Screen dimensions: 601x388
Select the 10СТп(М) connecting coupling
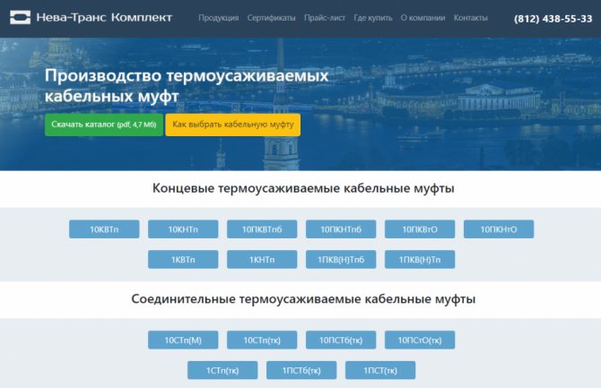pos(183,340)
